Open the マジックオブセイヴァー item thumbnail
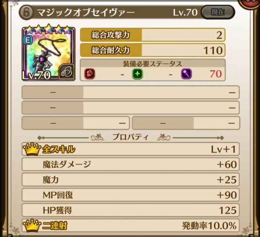260x237 pixels. click(48, 53)
